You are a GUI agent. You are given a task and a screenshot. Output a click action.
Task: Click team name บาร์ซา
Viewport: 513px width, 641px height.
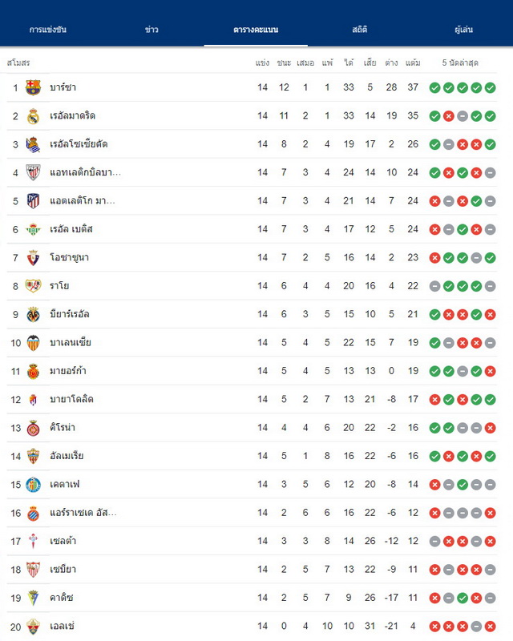[x=63, y=87]
